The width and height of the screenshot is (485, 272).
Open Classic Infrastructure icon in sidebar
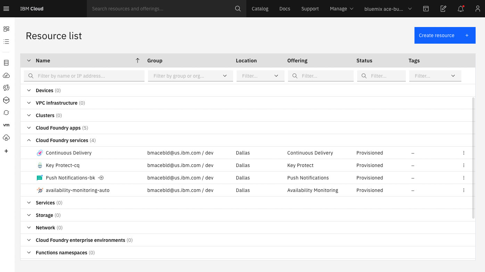pos(6,63)
